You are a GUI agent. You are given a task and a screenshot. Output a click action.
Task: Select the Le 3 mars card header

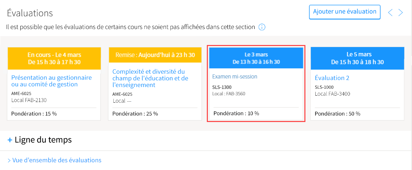256,58
